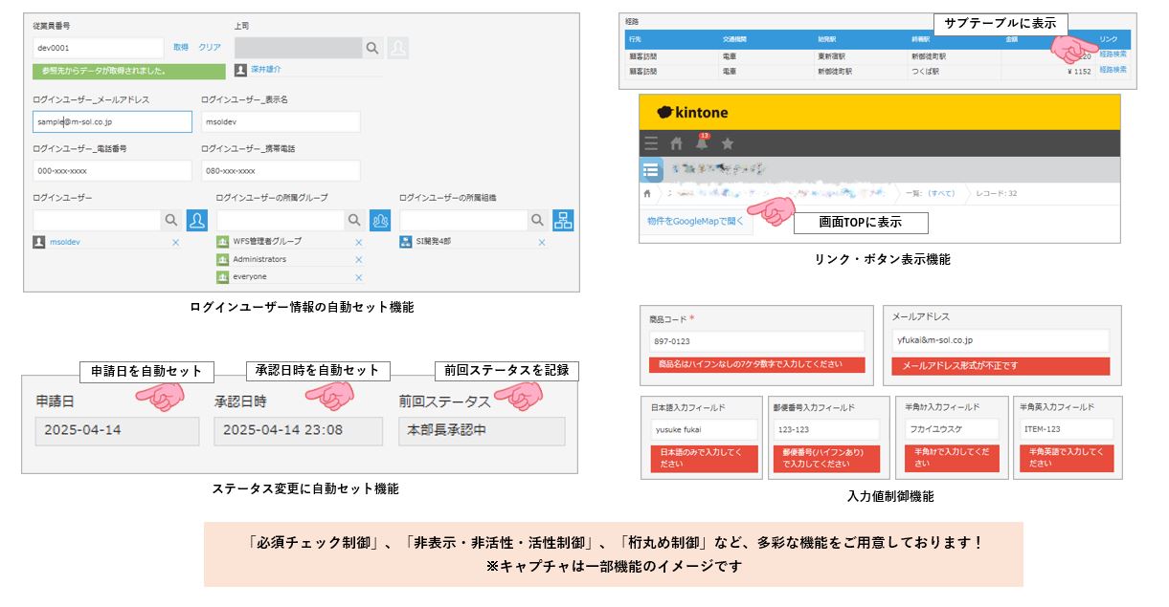Click the email field with sample@m-sol.co.jp

[x=112, y=121]
